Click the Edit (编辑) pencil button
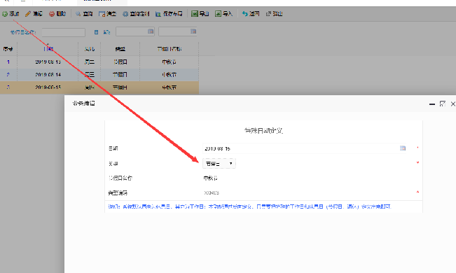 34,14
